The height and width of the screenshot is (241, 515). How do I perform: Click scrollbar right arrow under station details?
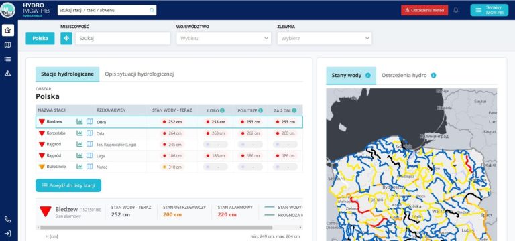point(300,228)
